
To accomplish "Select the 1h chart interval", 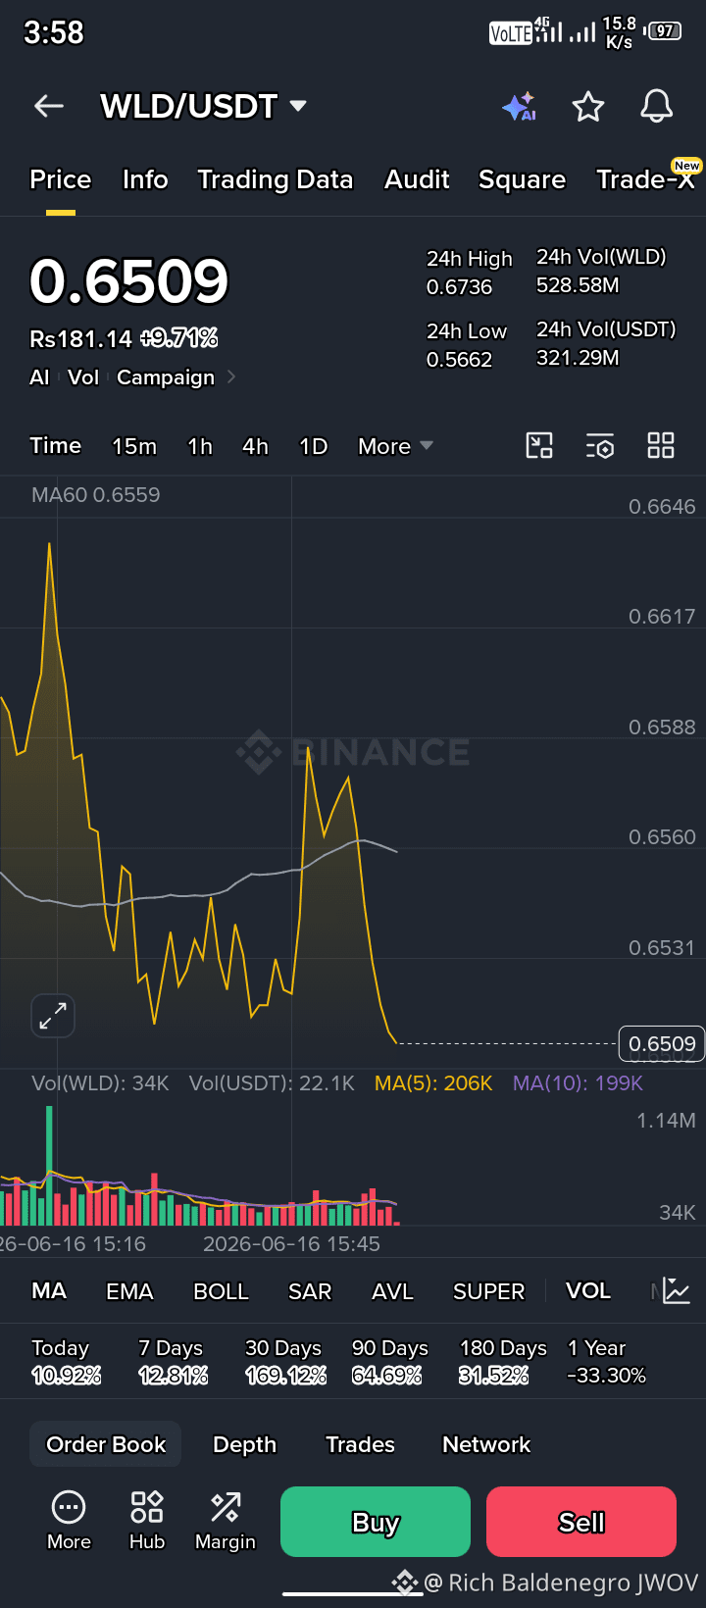I will [x=200, y=446].
